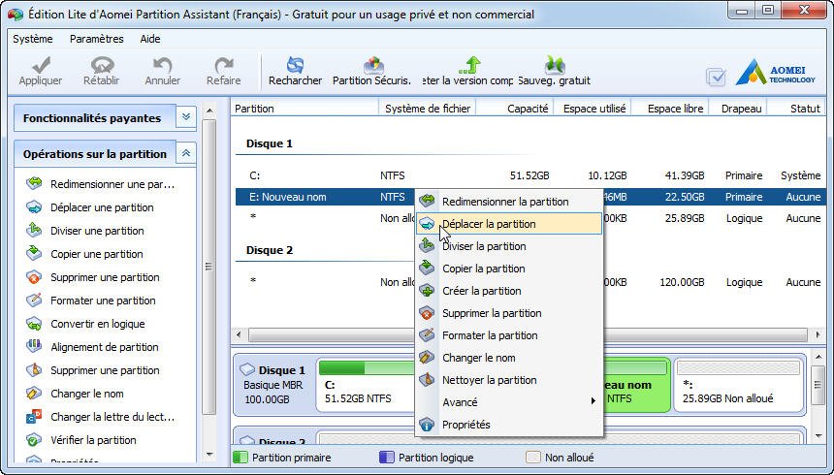Click the Diviser une partition sidebar icon

(x=34, y=231)
